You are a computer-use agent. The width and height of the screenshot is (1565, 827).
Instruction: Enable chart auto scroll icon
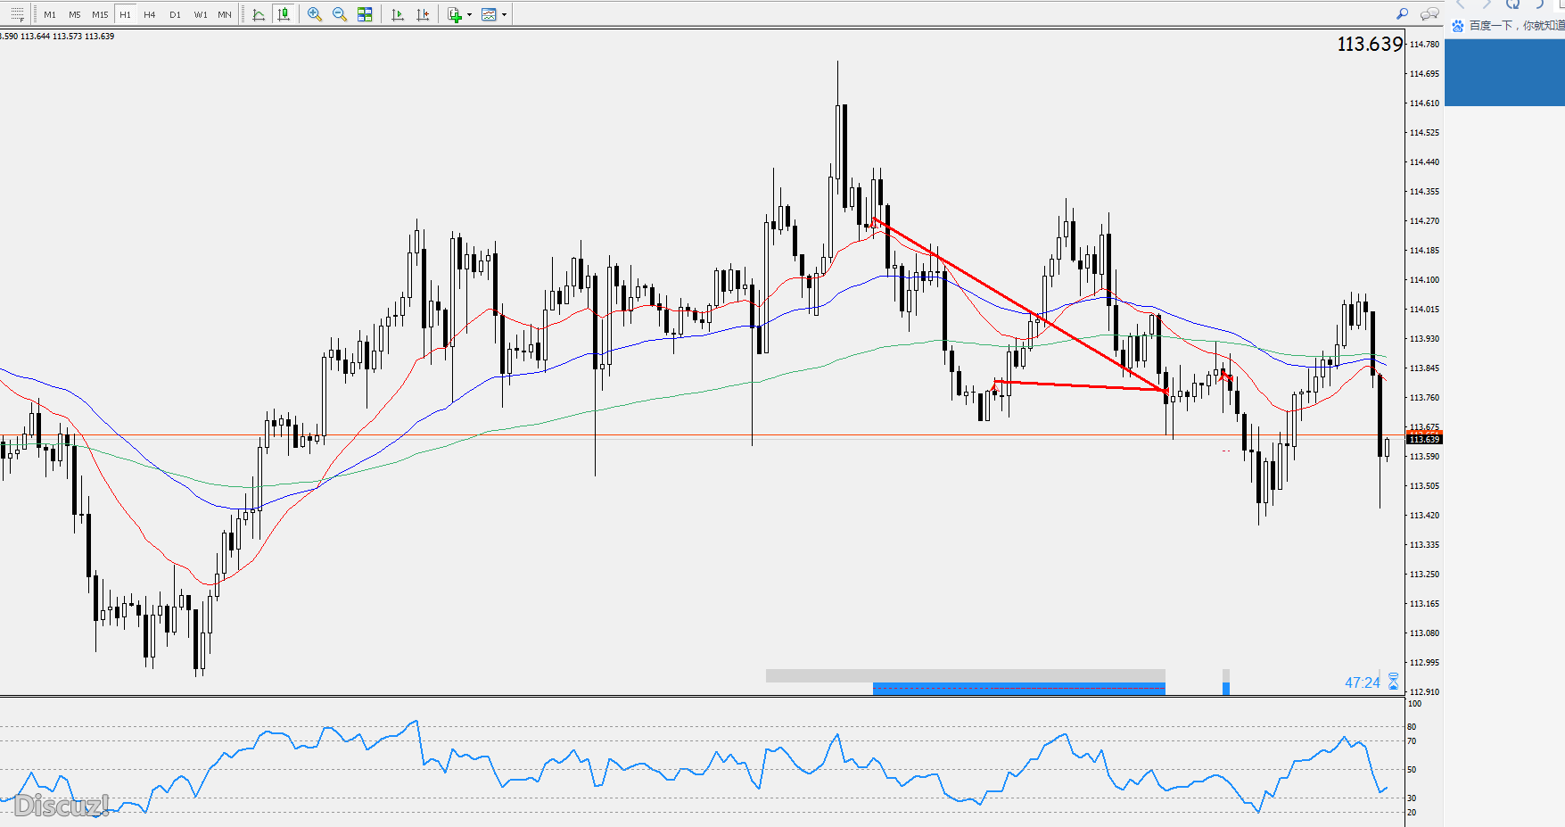tap(398, 14)
